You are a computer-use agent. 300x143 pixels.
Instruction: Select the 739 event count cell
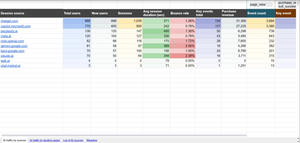tap(261, 31)
